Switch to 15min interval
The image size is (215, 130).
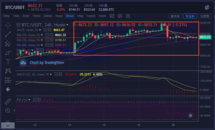(x=36, y=16)
